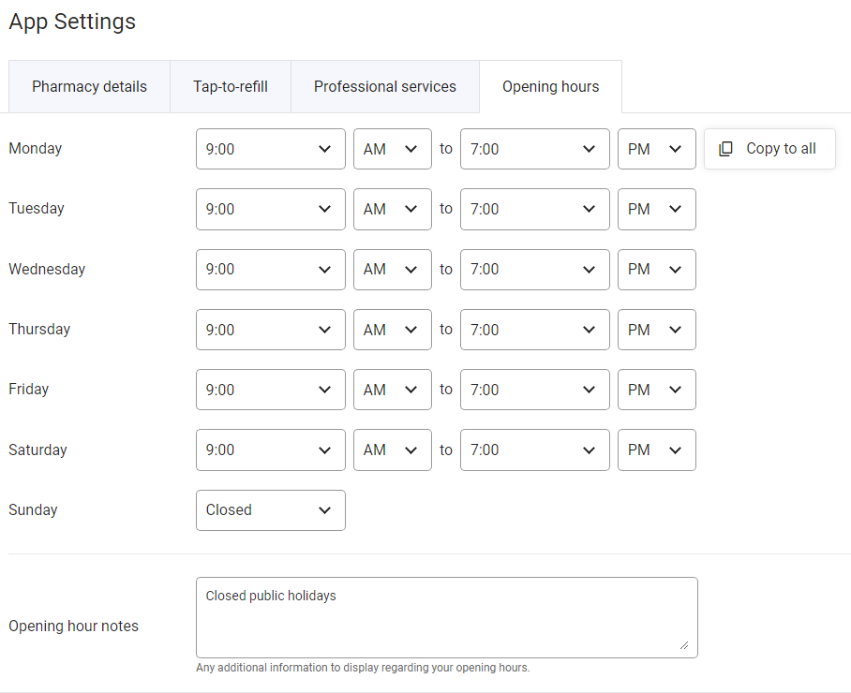Open Monday opening time dropdown
Image resolution: width=851 pixels, height=693 pixels.
click(x=270, y=149)
